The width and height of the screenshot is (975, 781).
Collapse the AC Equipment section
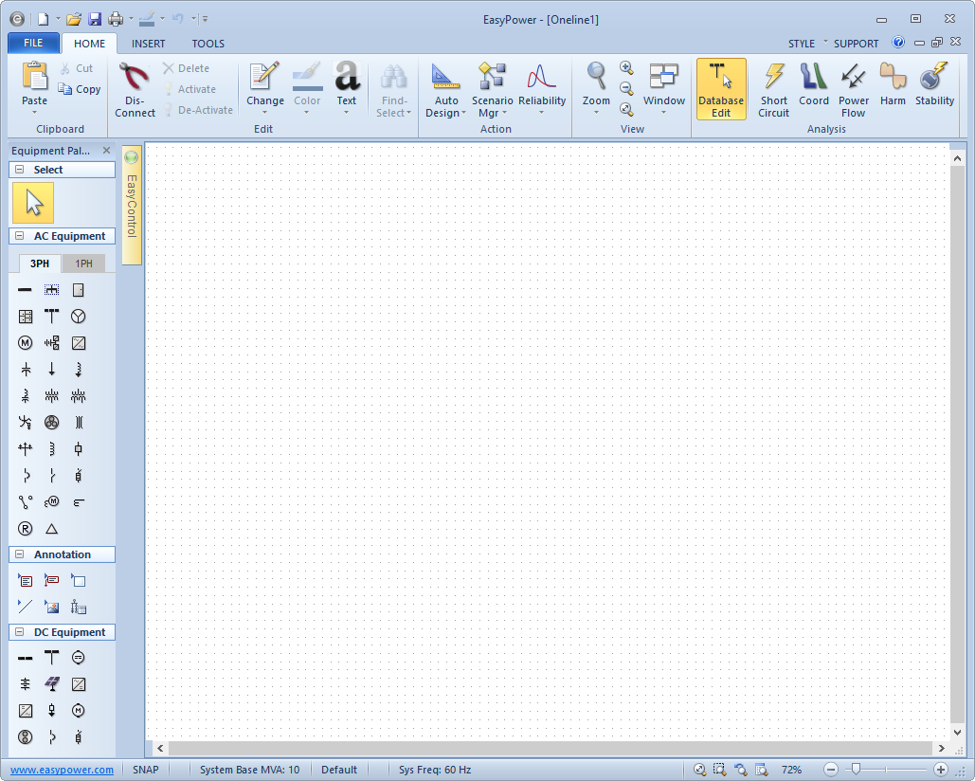coord(20,236)
